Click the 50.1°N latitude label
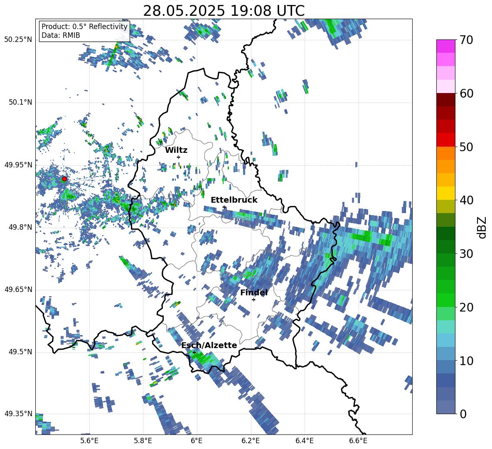 point(20,102)
